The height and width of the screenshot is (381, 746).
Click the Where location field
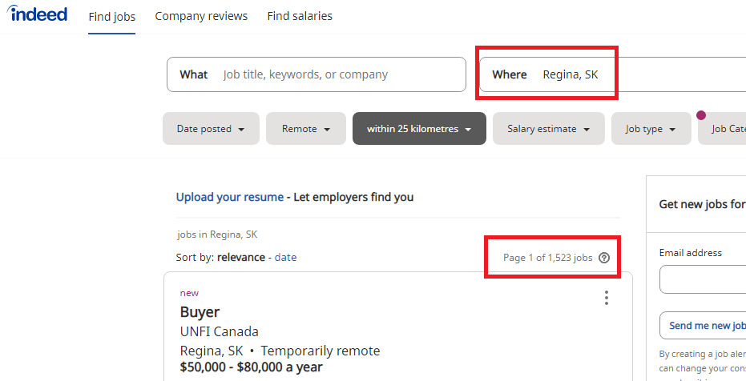click(x=612, y=74)
